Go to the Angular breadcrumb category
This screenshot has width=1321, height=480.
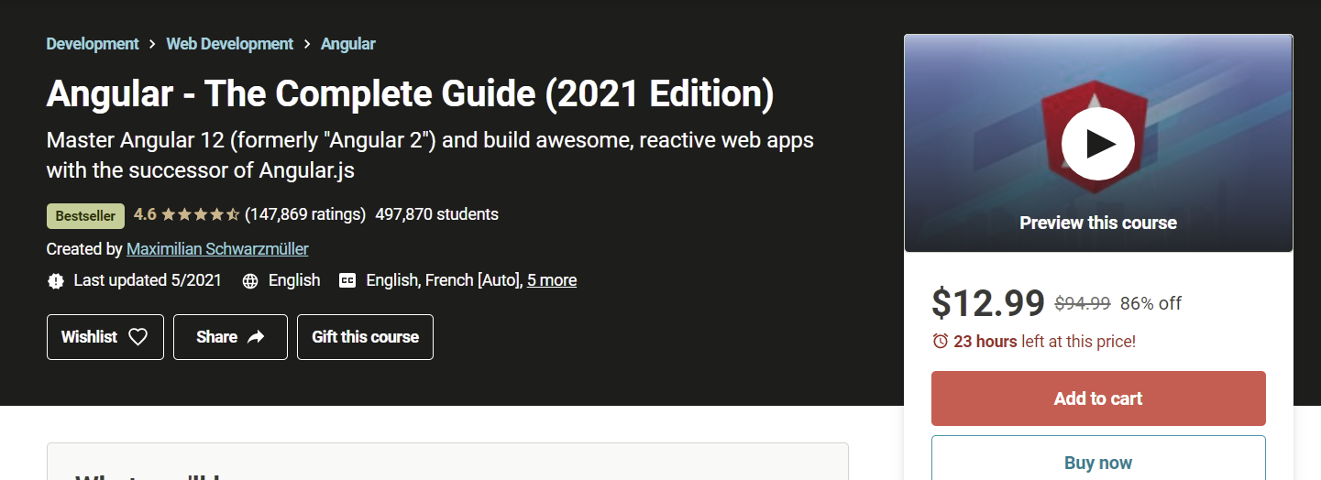[348, 44]
